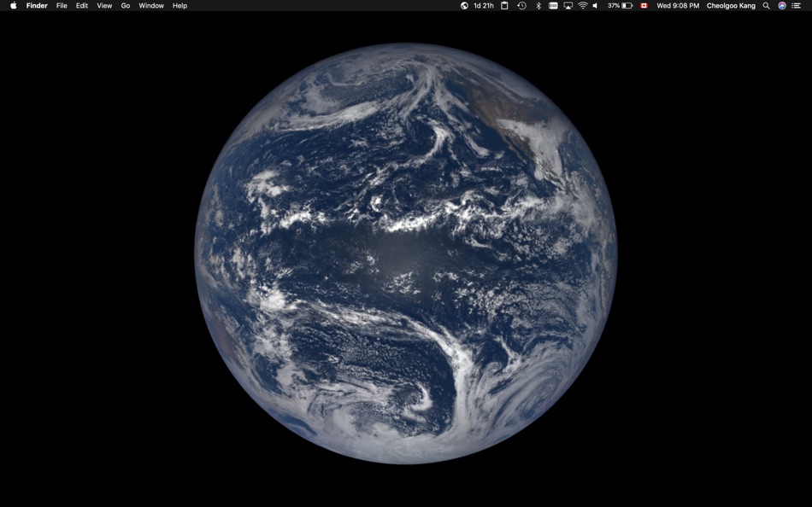Click the clock showing Wed 9:08 PM
The image size is (812, 507).
(678, 6)
